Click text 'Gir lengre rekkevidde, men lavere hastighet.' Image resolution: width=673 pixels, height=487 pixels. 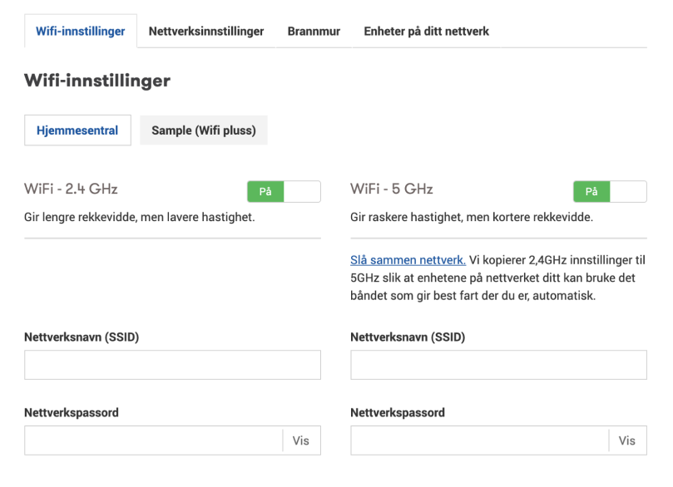140,218
